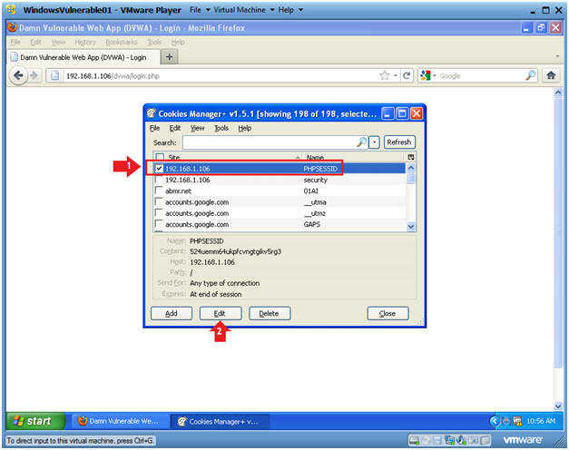Image resolution: width=569 pixels, height=450 pixels.
Task: Check the accounts.google.com __utmz checkbox
Action: click(x=159, y=213)
